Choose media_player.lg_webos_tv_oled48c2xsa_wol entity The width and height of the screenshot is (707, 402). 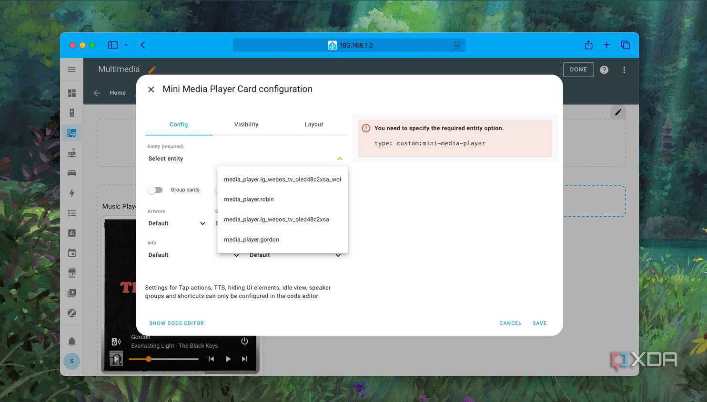283,180
